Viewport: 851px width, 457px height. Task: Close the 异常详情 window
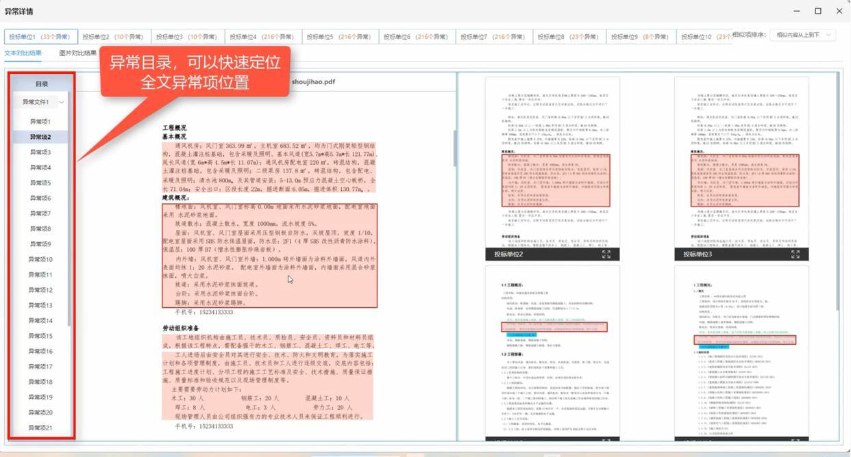pyautogui.click(x=839, y=11)
